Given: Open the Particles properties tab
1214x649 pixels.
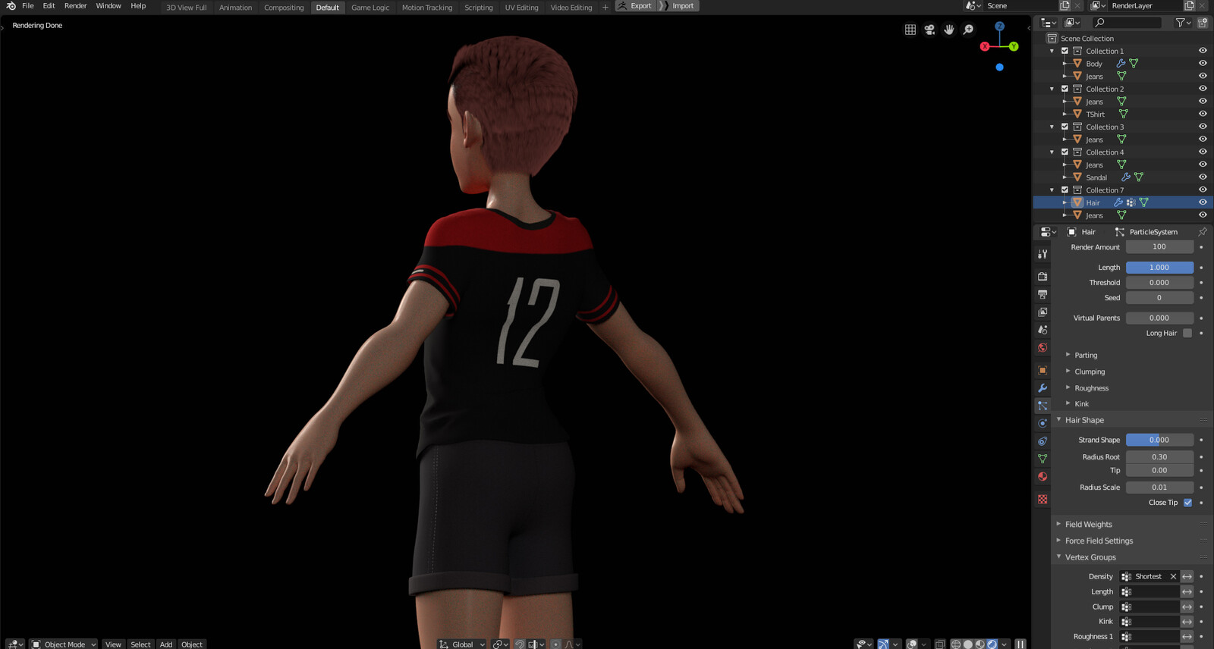Looking at the screenshot, I should (x=1043, y=406).
